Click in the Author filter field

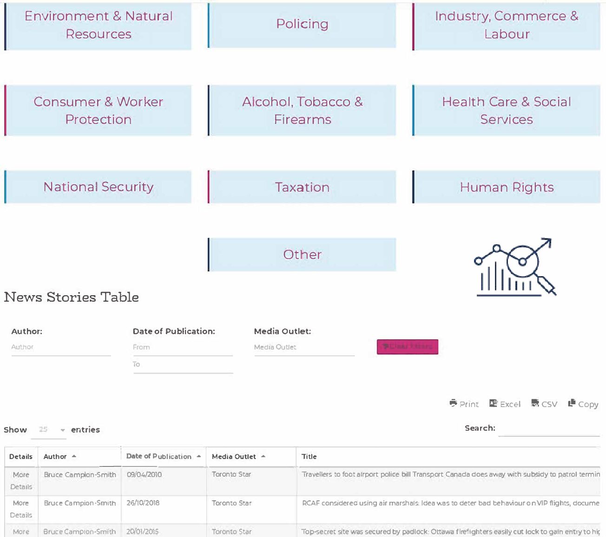coord(61,347)
